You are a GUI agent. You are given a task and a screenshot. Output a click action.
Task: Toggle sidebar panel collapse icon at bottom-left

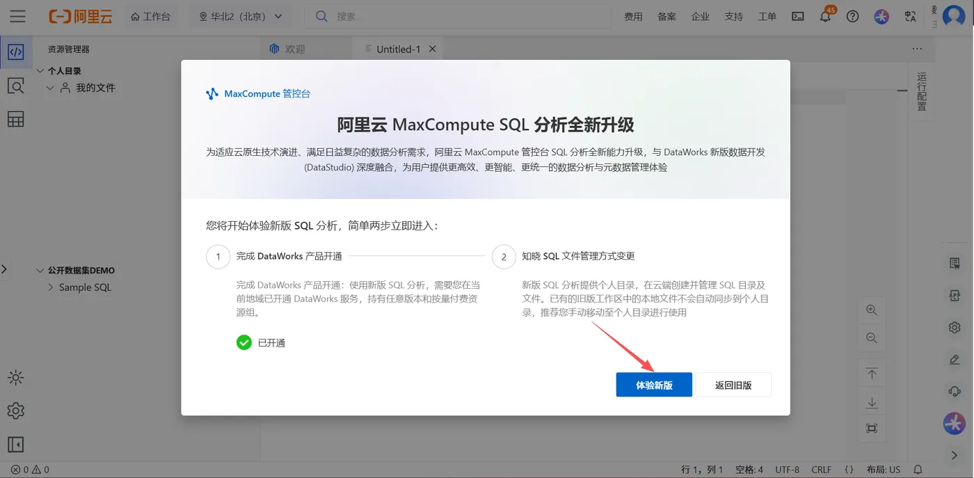pyautogui.click(x=15, y=444)
